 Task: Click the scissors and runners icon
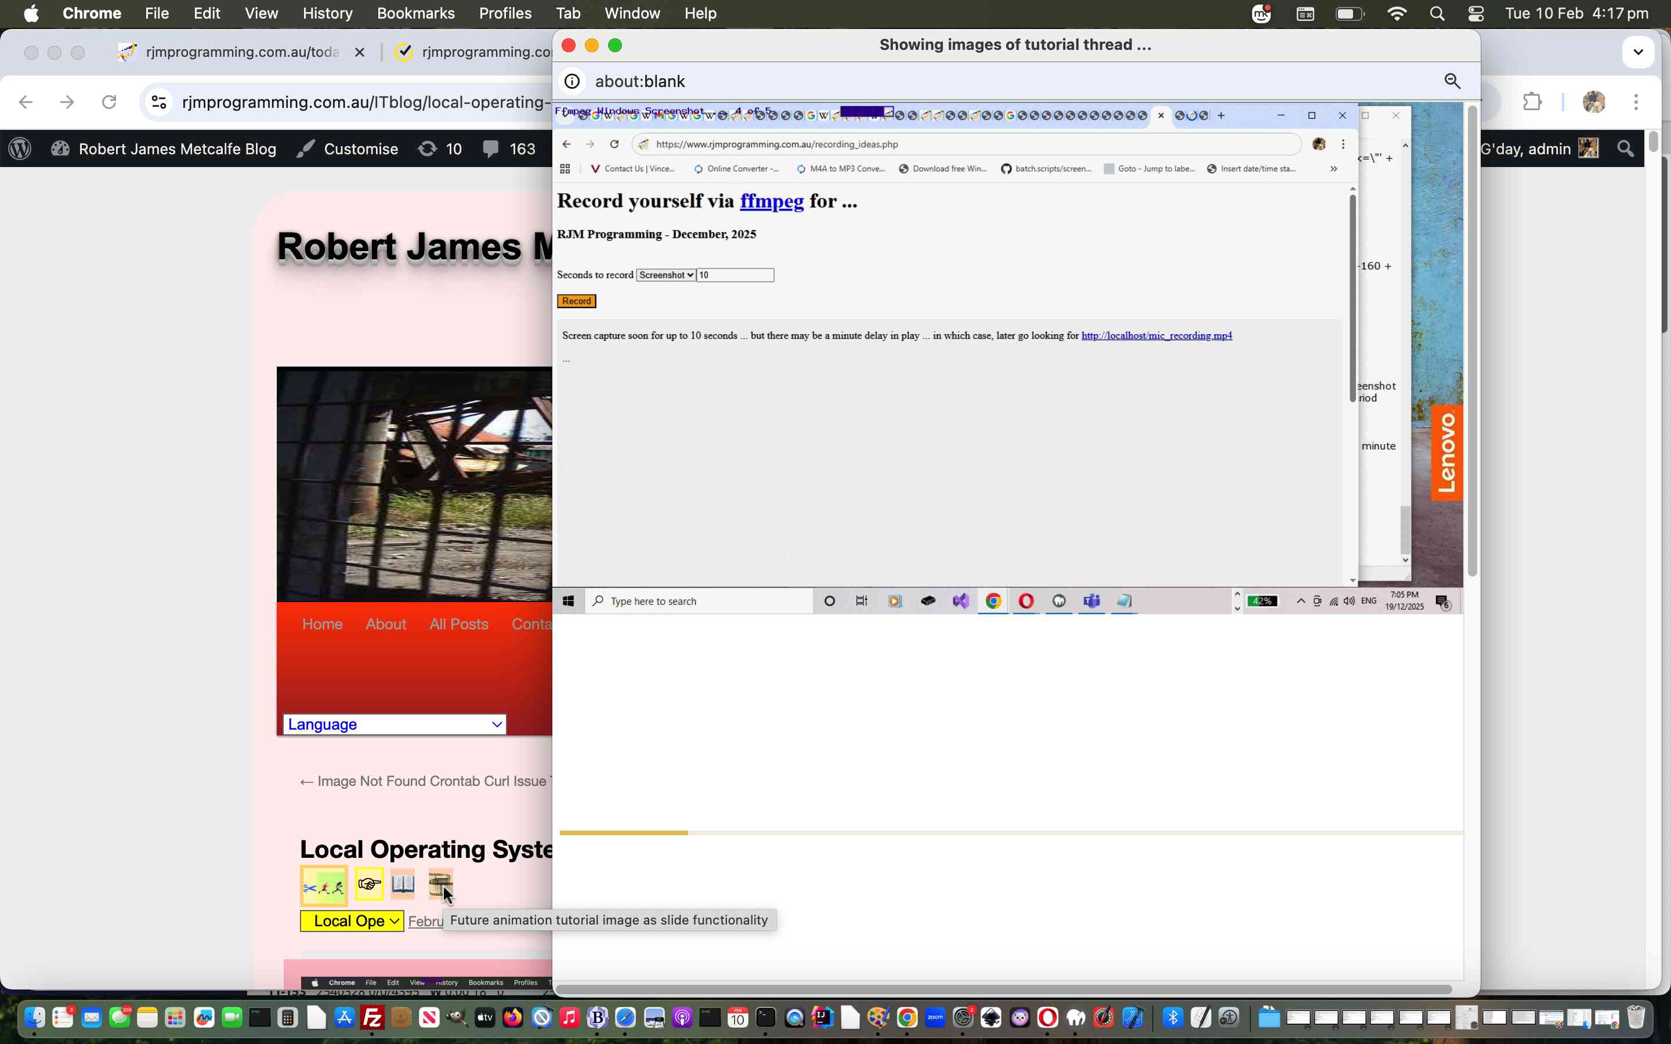click(324, 886)
